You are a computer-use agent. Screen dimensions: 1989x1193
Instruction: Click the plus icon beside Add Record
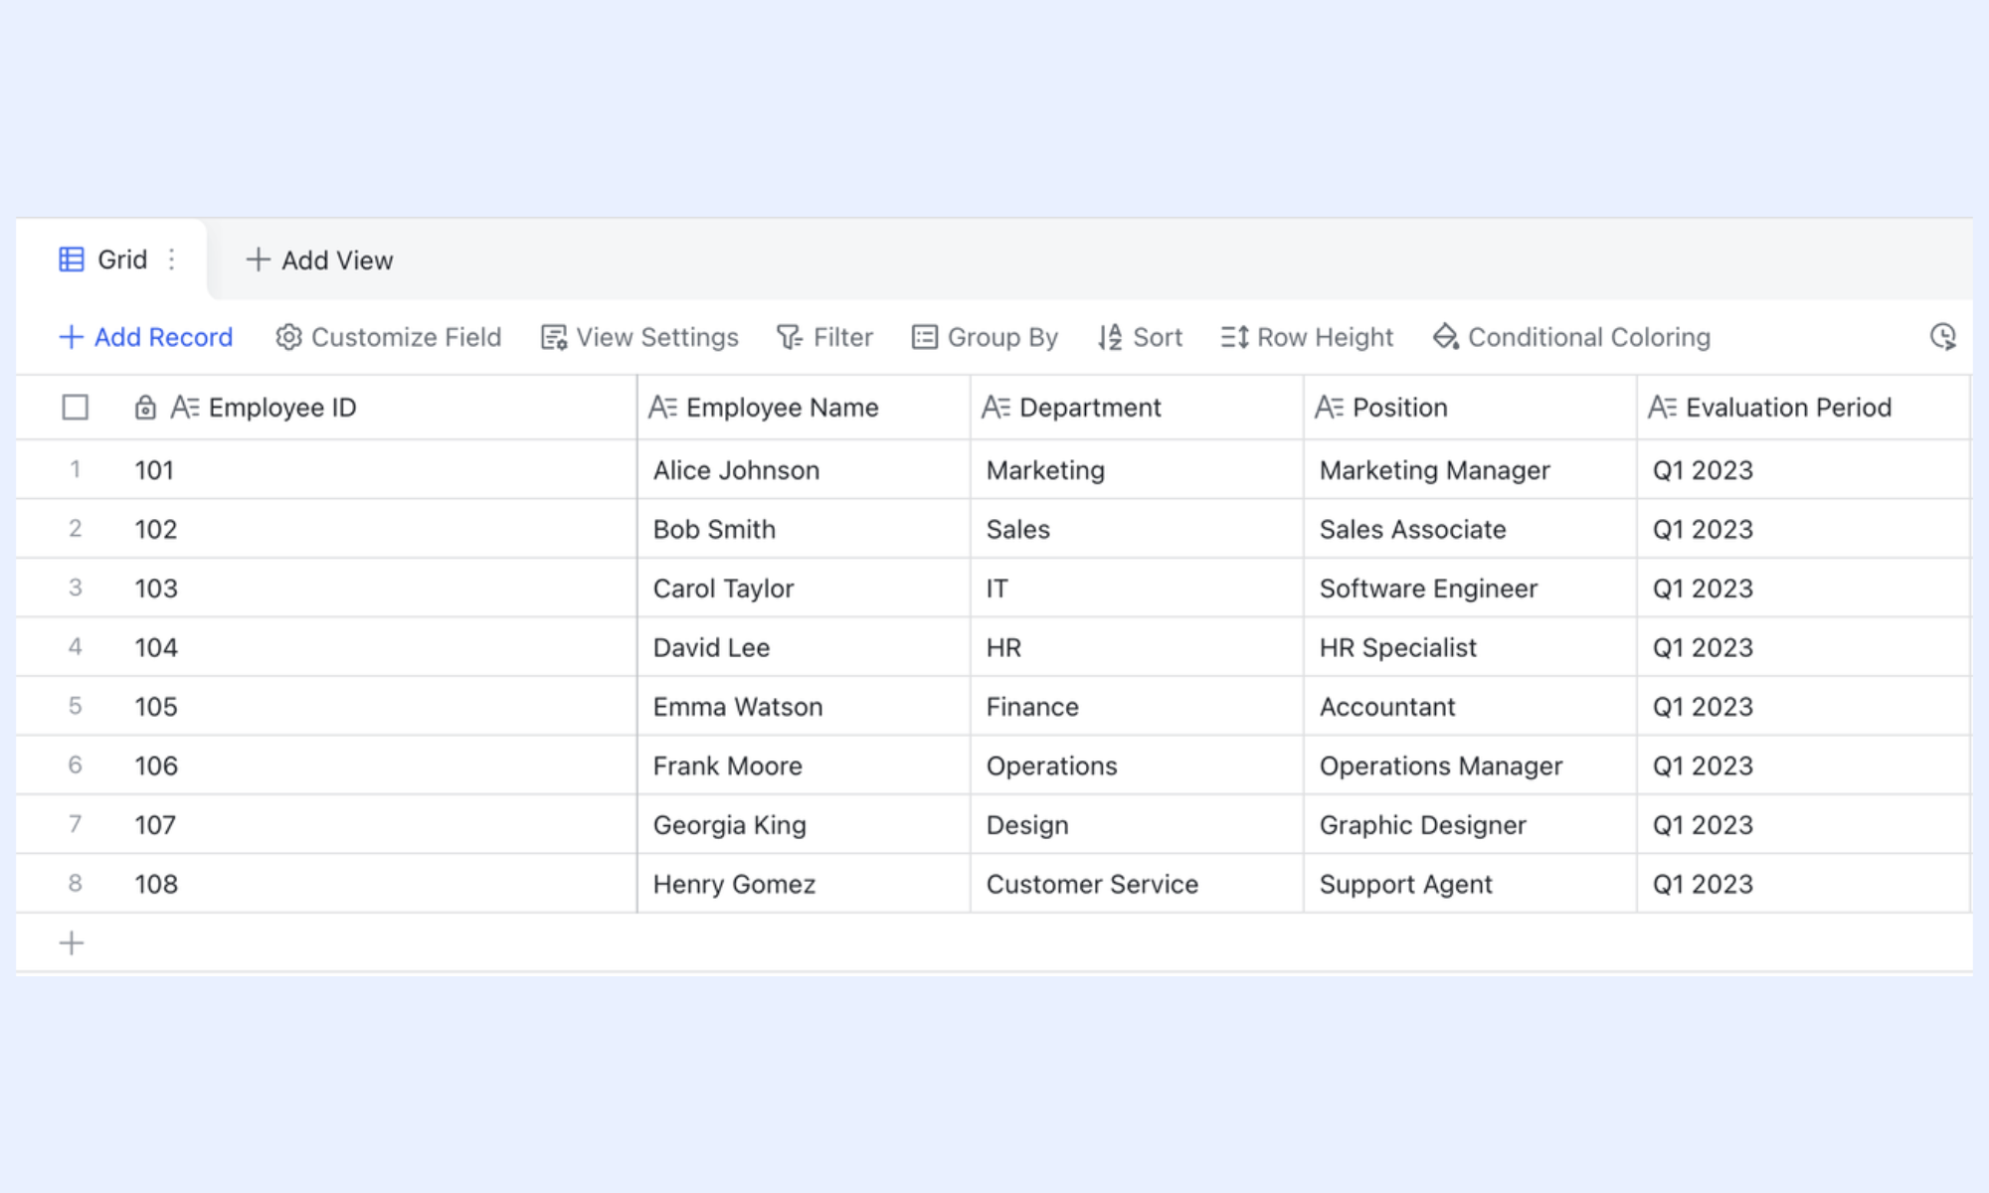pyautogui.click(x=71, y=337)
